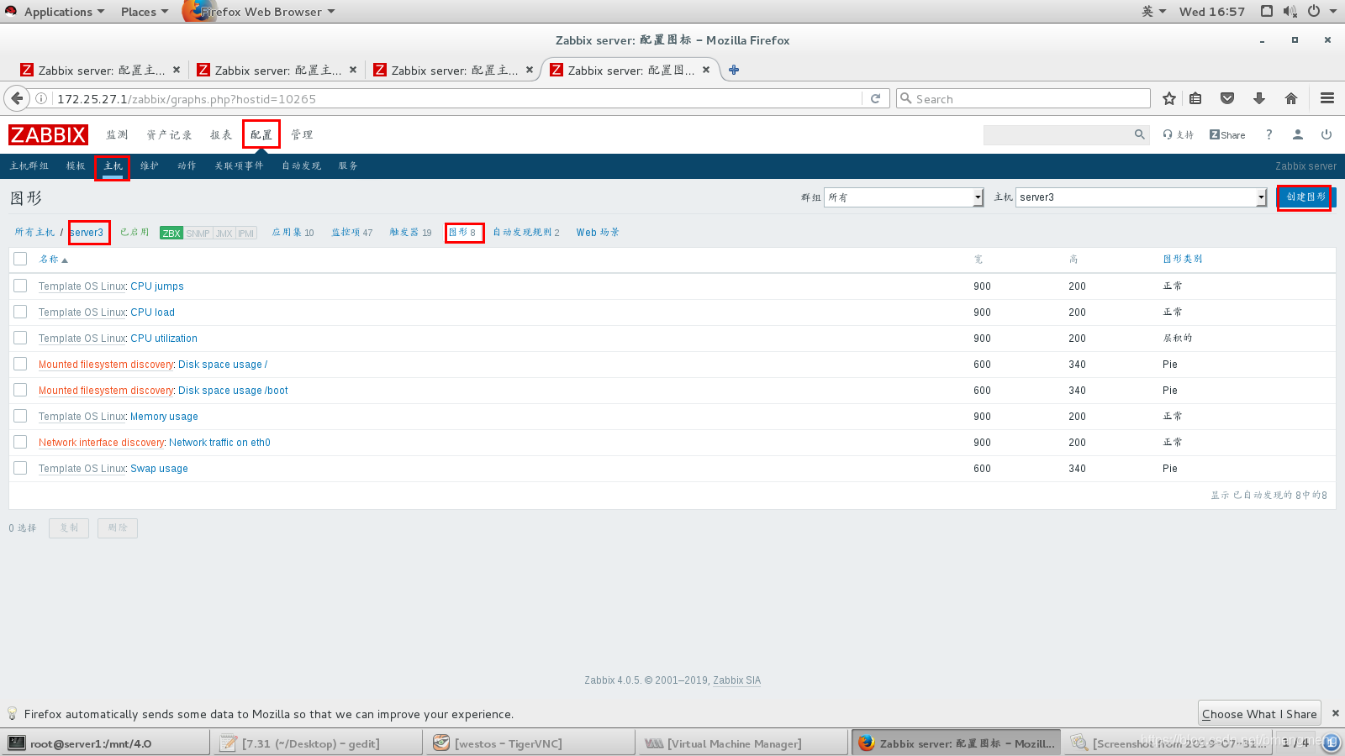
Task: Open the reports menu in Zabbix
Action: (221, 134)
